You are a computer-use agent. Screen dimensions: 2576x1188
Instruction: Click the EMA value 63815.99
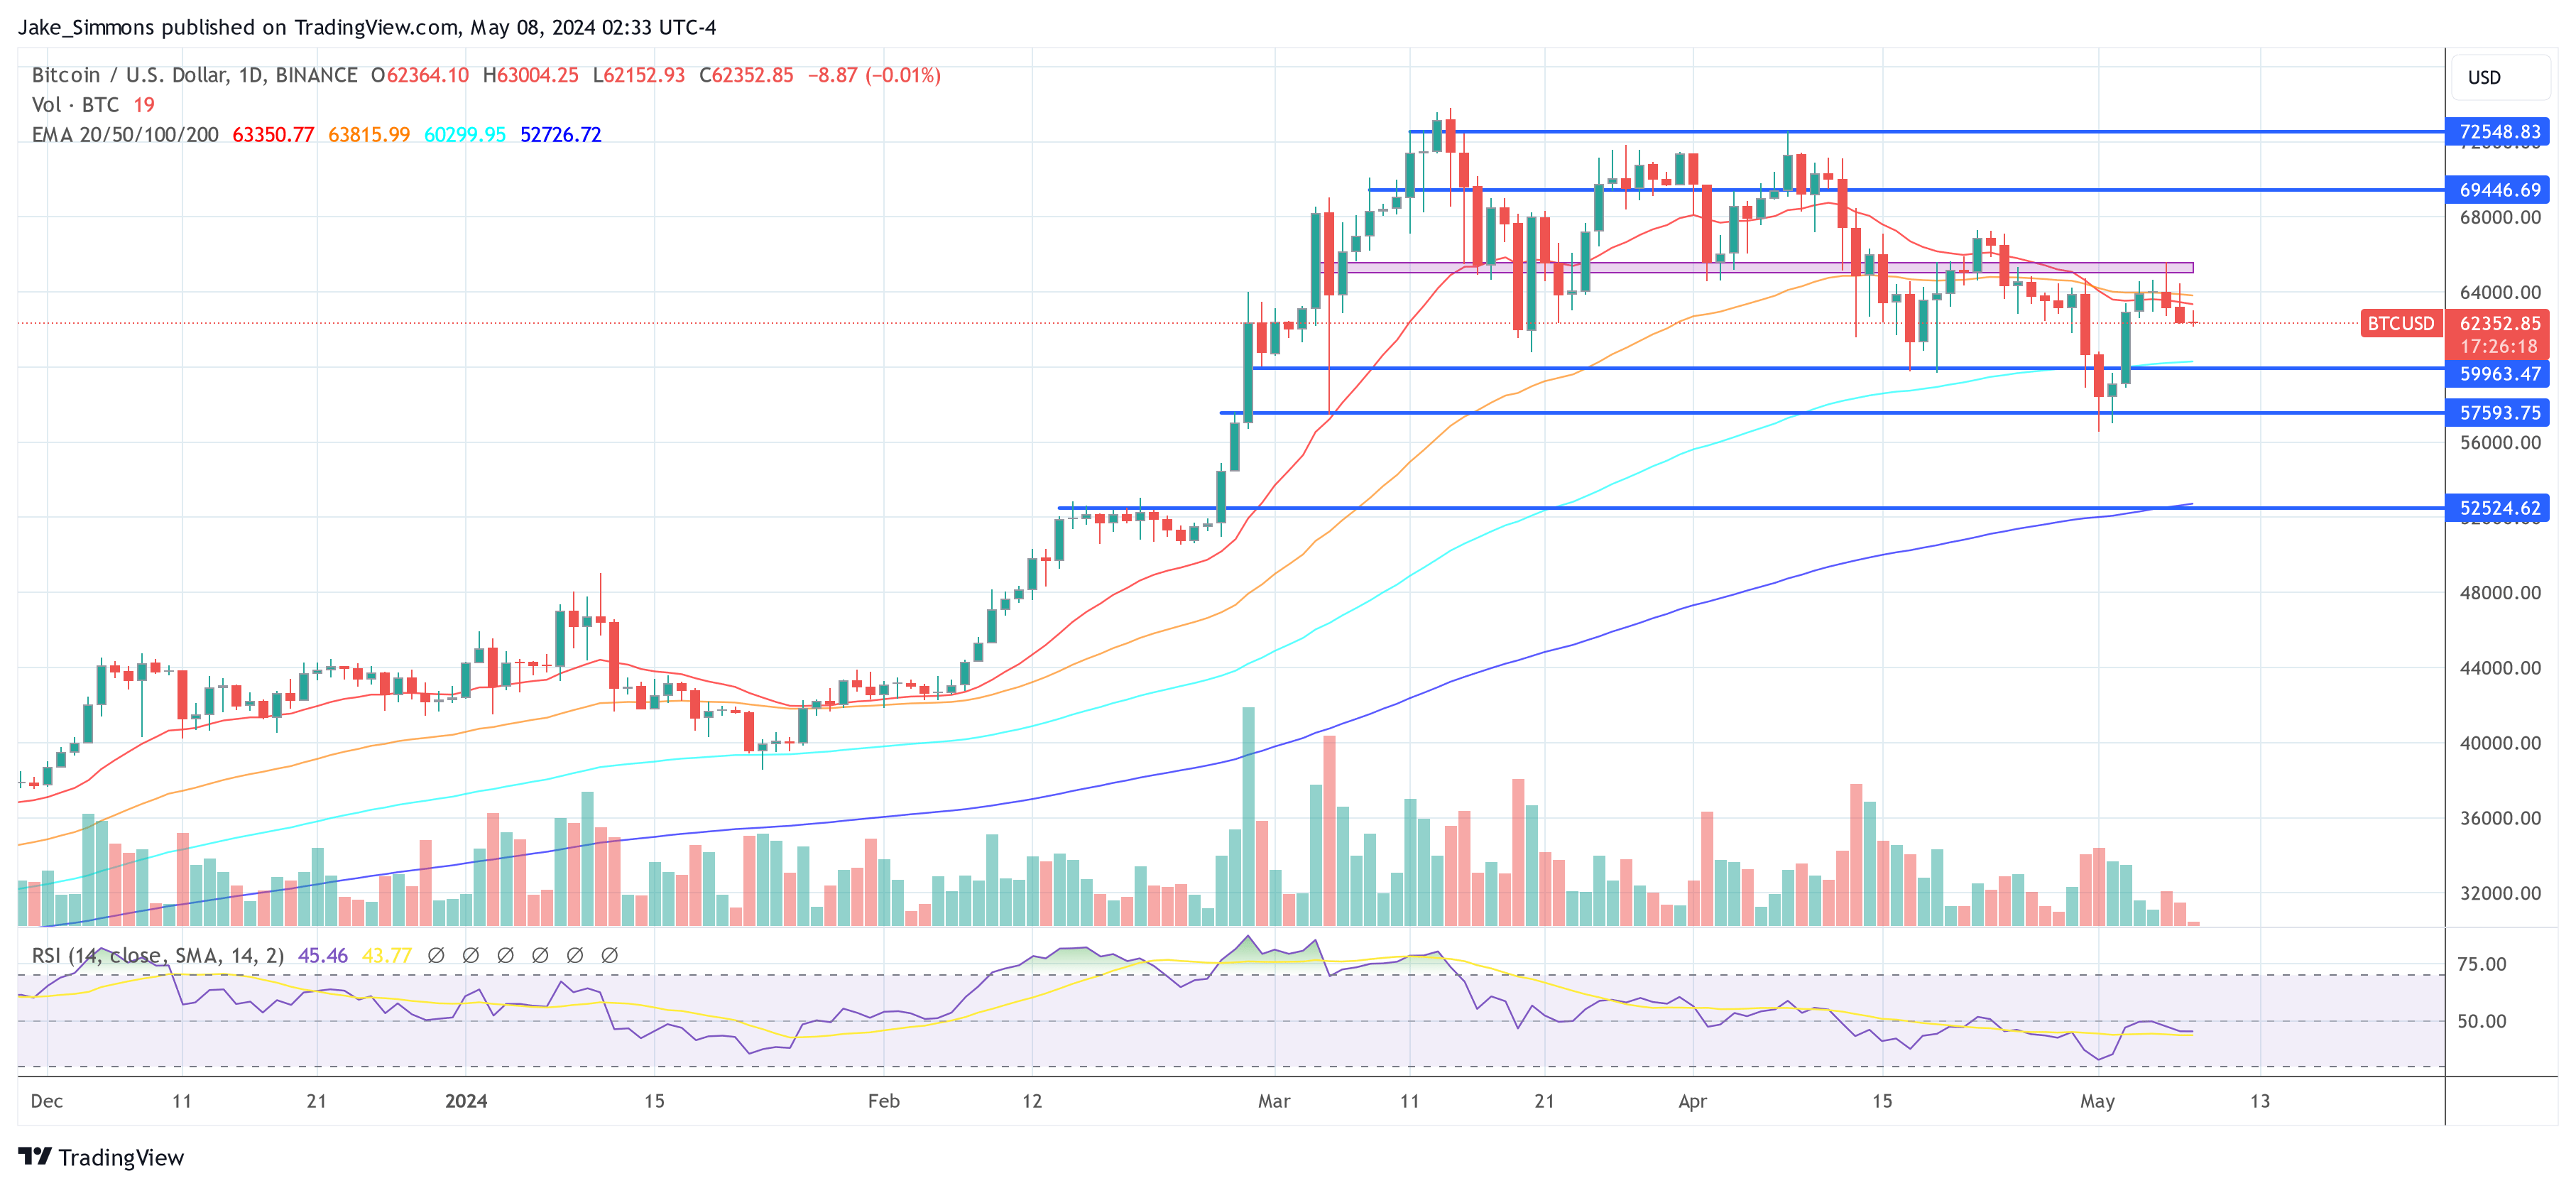click(x=369, y=134)
